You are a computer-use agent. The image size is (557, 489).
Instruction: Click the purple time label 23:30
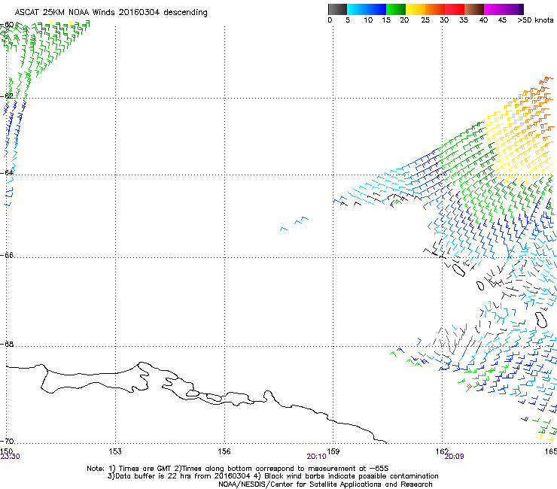pos(10,457)
